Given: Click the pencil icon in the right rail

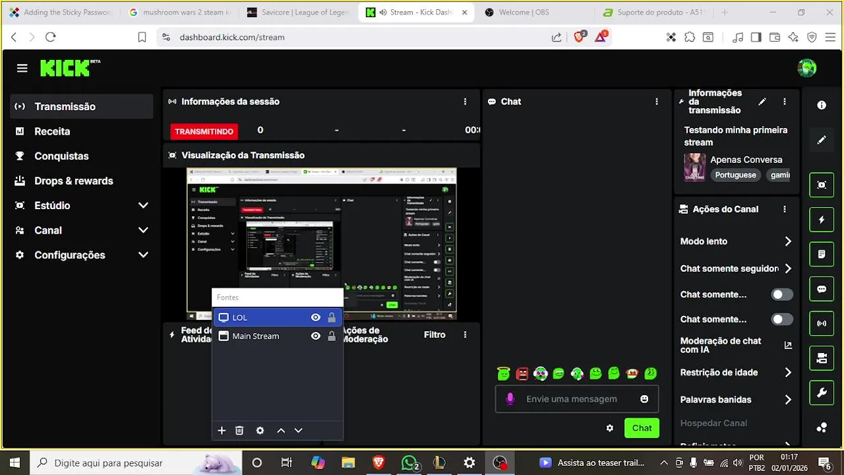Looking at the screenshot, I should [x=822, y=140].
